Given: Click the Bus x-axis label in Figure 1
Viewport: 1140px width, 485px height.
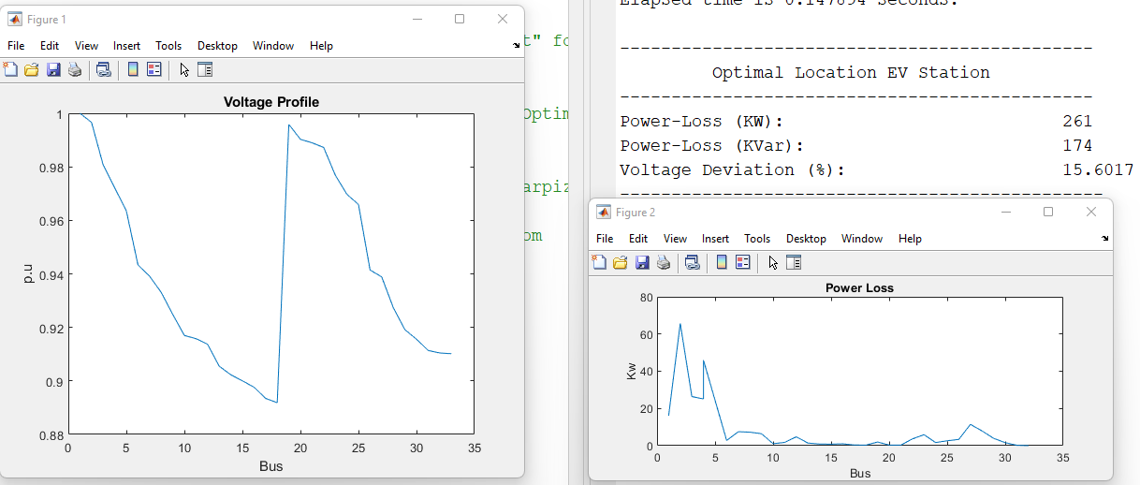Looking at the screenshot, I should point(271,465).
